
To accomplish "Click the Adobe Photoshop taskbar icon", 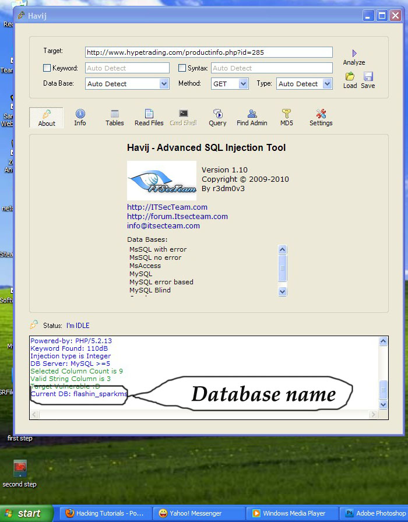I will pos(349,513).
